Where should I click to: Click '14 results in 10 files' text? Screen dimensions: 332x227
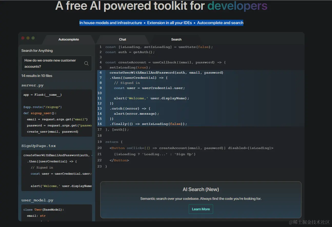pyautogui.click(x=37, y=76)
